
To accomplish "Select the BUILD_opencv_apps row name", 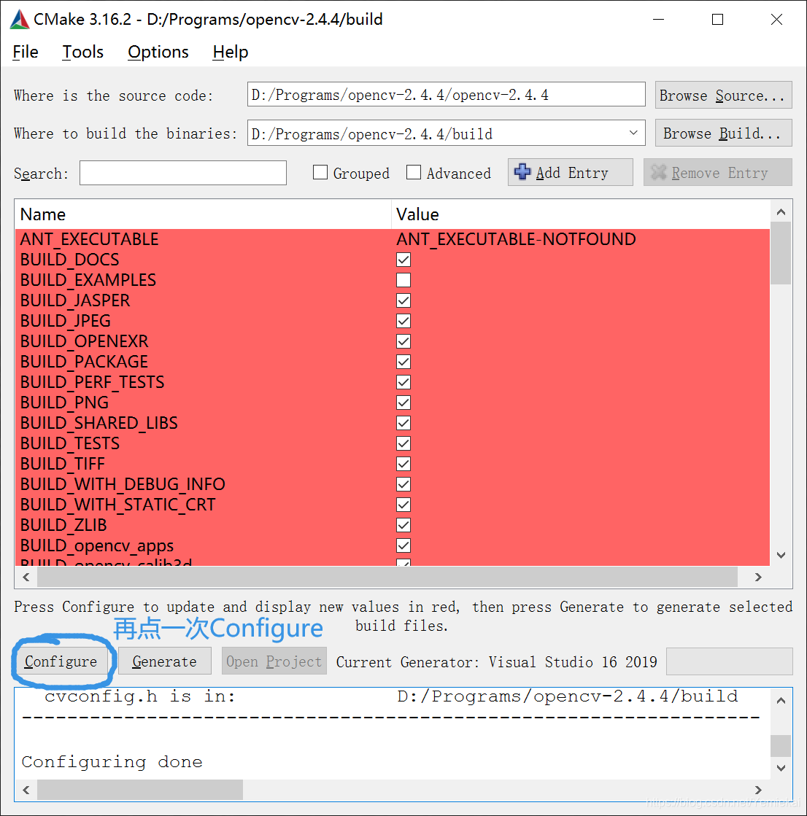I will point(97,545).
